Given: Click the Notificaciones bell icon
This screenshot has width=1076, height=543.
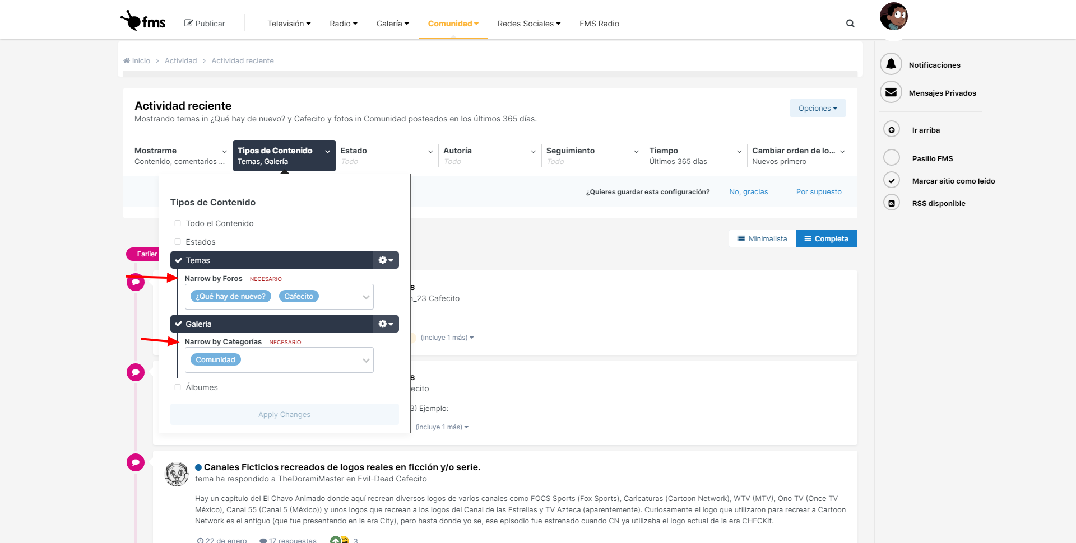Looking at the screenshot, I should [x=891, y=64].
